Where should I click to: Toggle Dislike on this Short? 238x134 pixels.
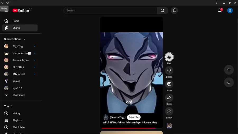pos(169,70)
